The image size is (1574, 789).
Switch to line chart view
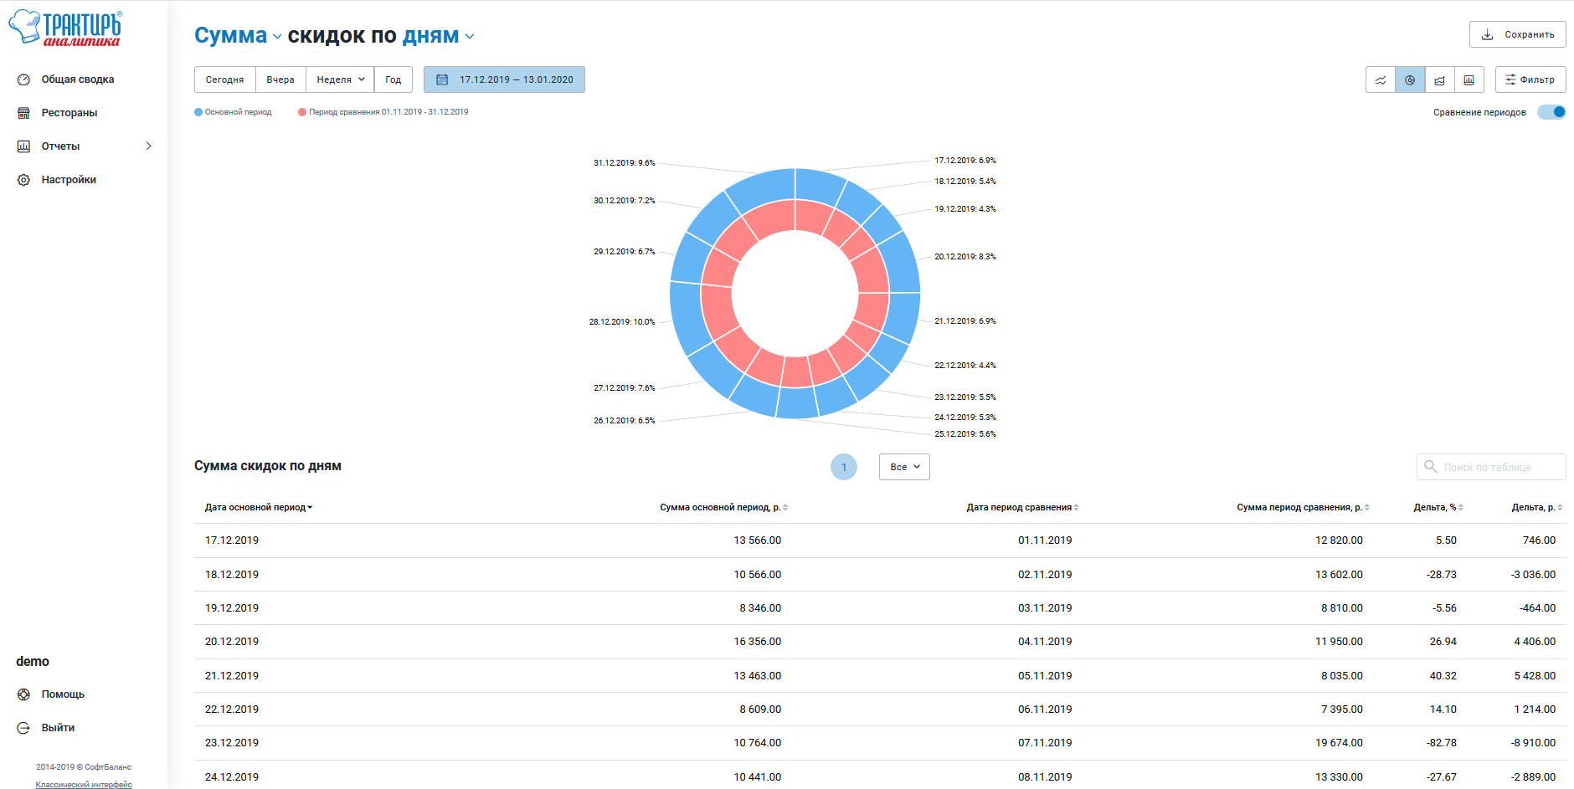pyautogui.click(x=1381, y=80)
